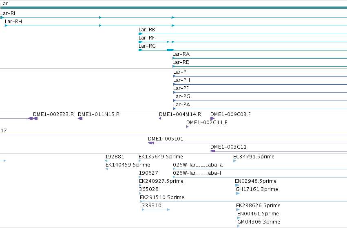Click the Lar-RA transcript label

(181, 54)
